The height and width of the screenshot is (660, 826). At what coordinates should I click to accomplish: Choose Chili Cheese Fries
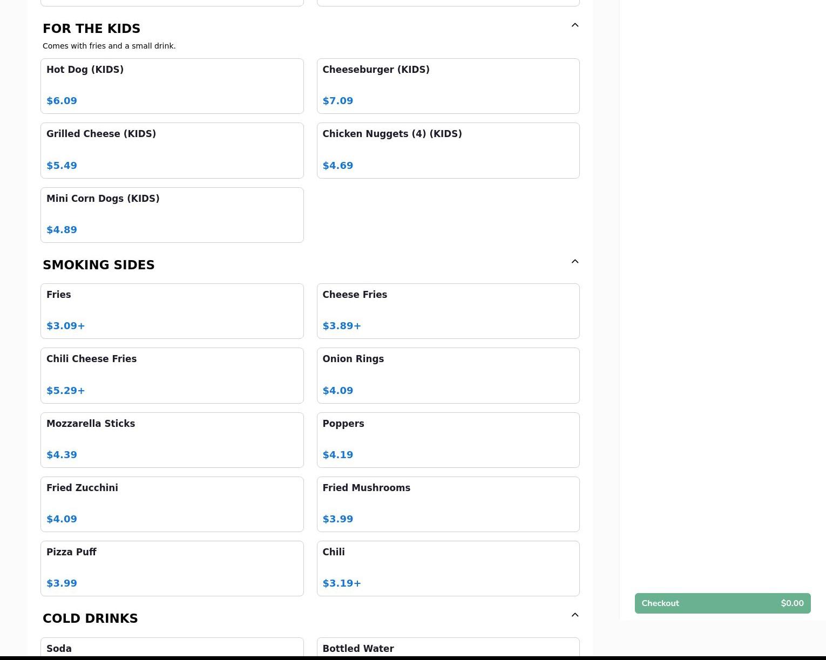(172, 375)
